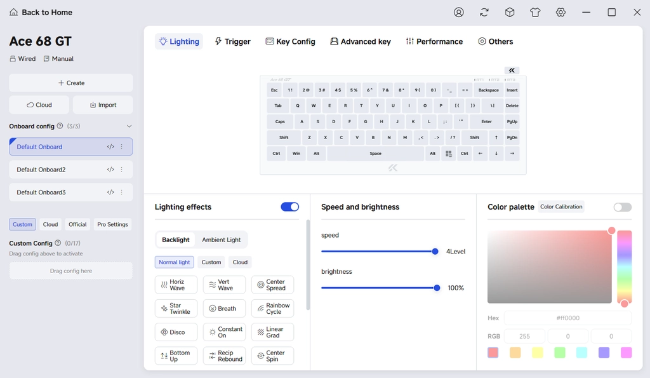
Task: Switch to the Performance tab
Action: (x=434, y=41)
